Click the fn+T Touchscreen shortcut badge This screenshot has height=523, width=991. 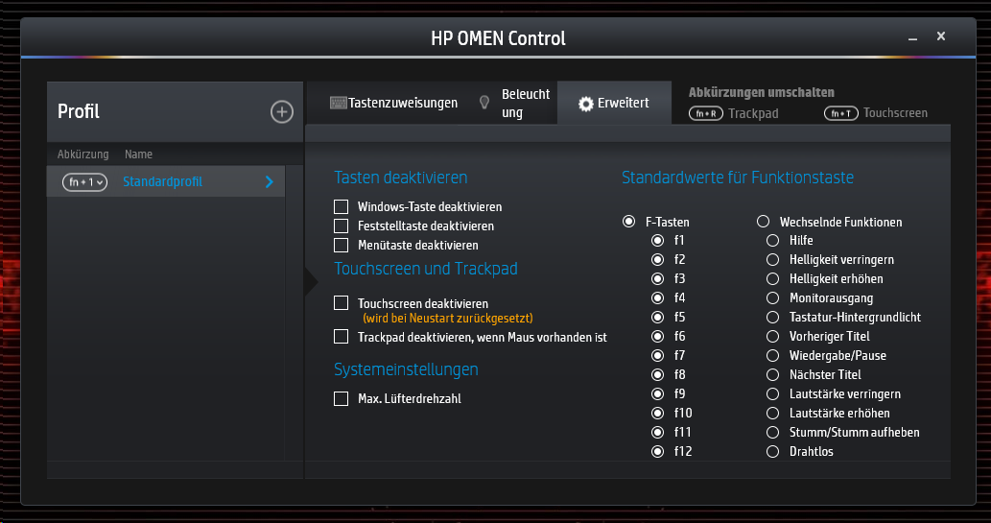coord(841,113)
